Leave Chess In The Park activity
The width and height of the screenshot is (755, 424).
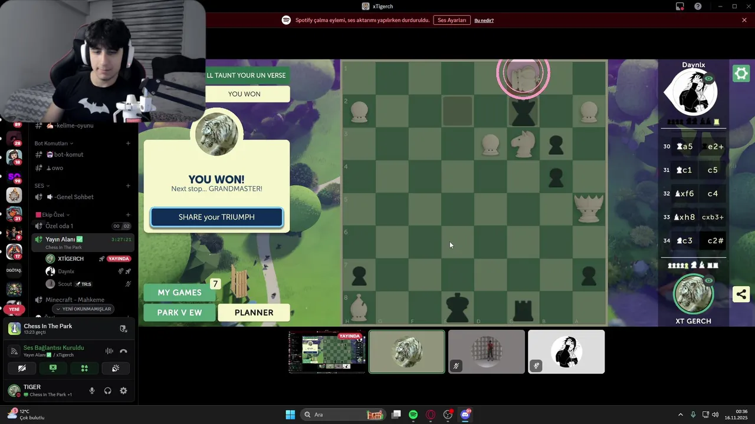coord(123,329)
